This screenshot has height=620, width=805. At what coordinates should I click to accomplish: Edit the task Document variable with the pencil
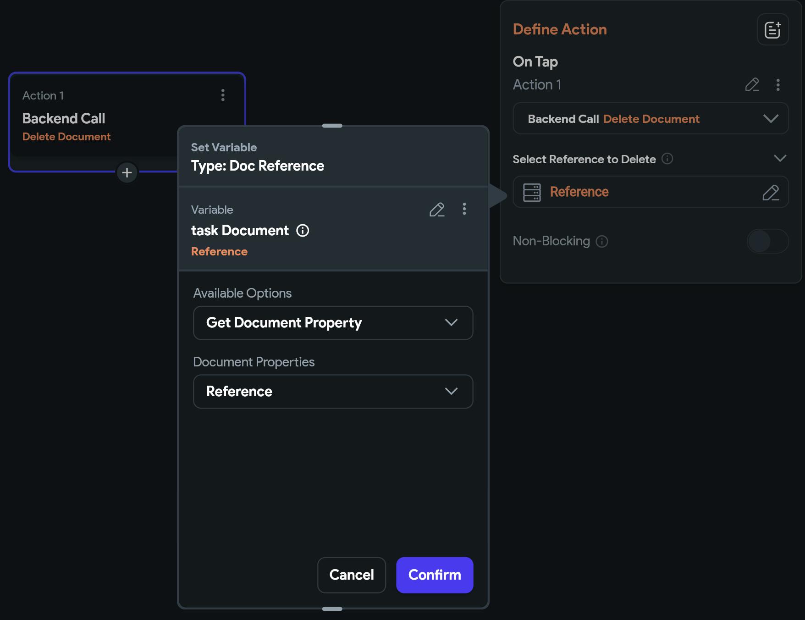[437, 210]
